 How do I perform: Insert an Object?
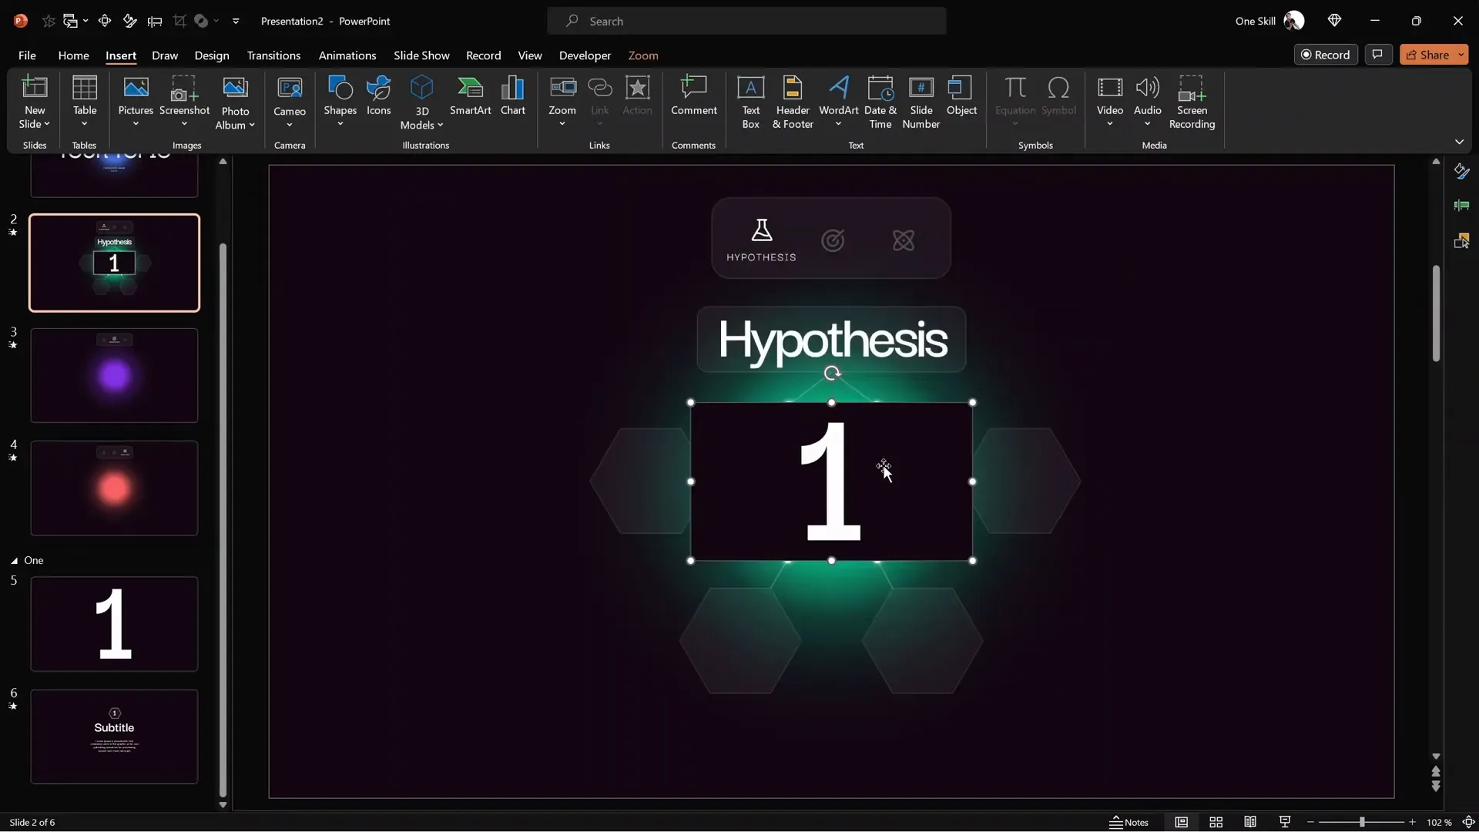tap(961, 96)
